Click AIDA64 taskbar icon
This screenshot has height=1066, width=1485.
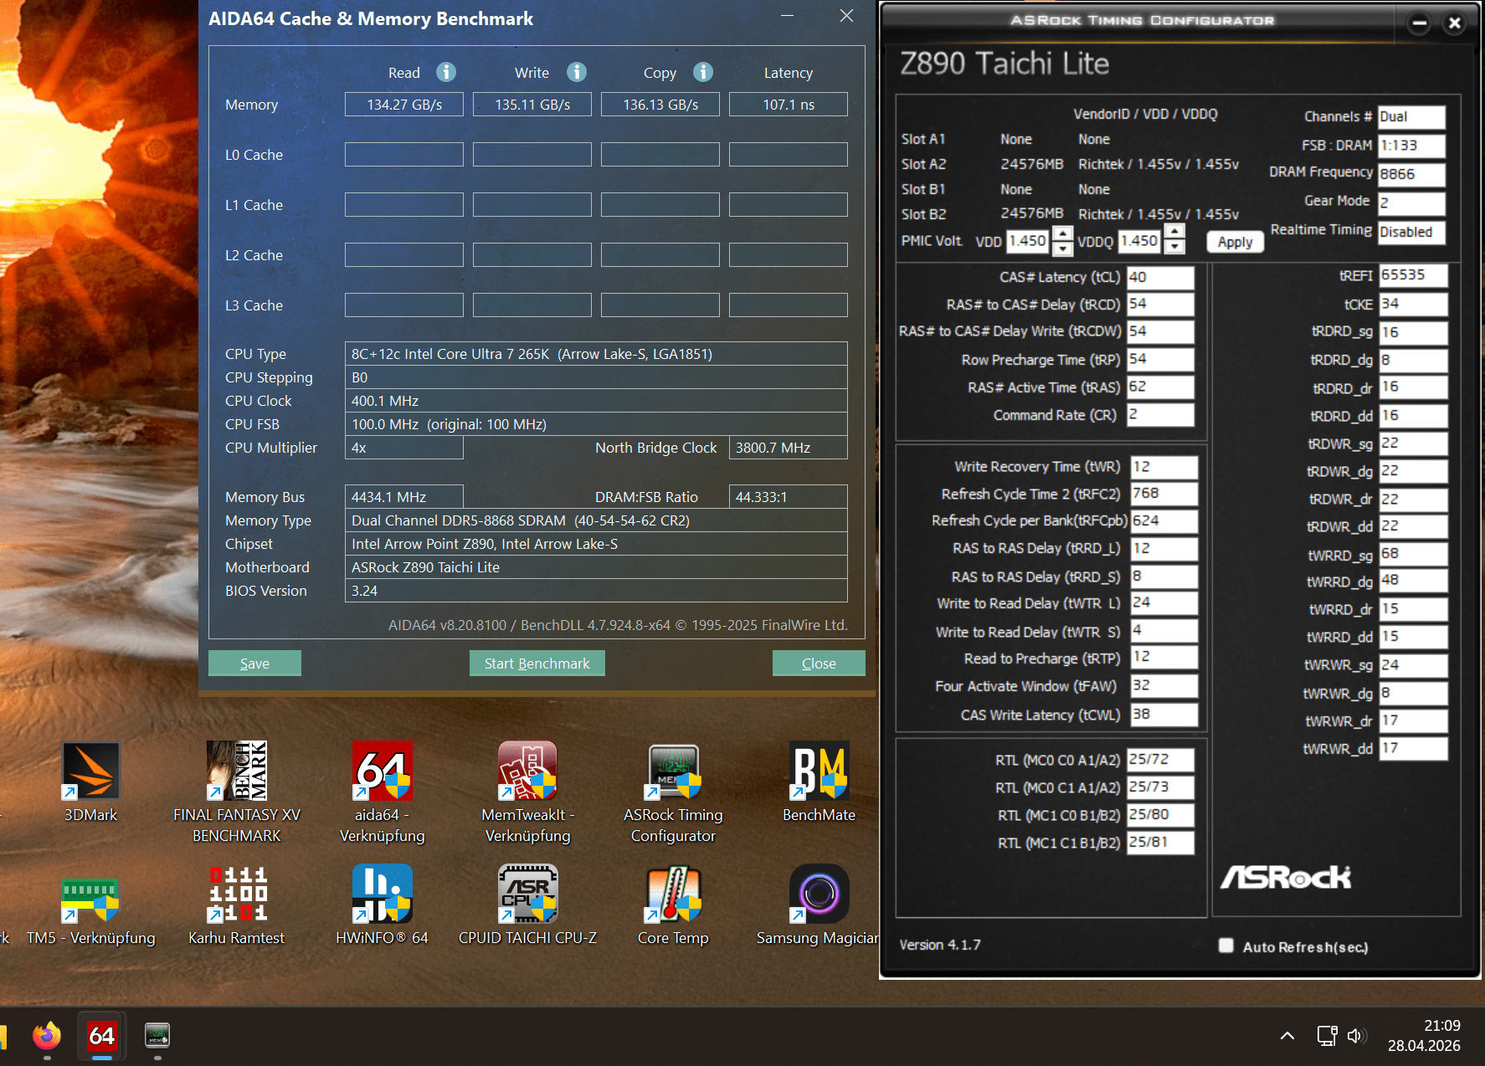click(x=102, y=1036)
